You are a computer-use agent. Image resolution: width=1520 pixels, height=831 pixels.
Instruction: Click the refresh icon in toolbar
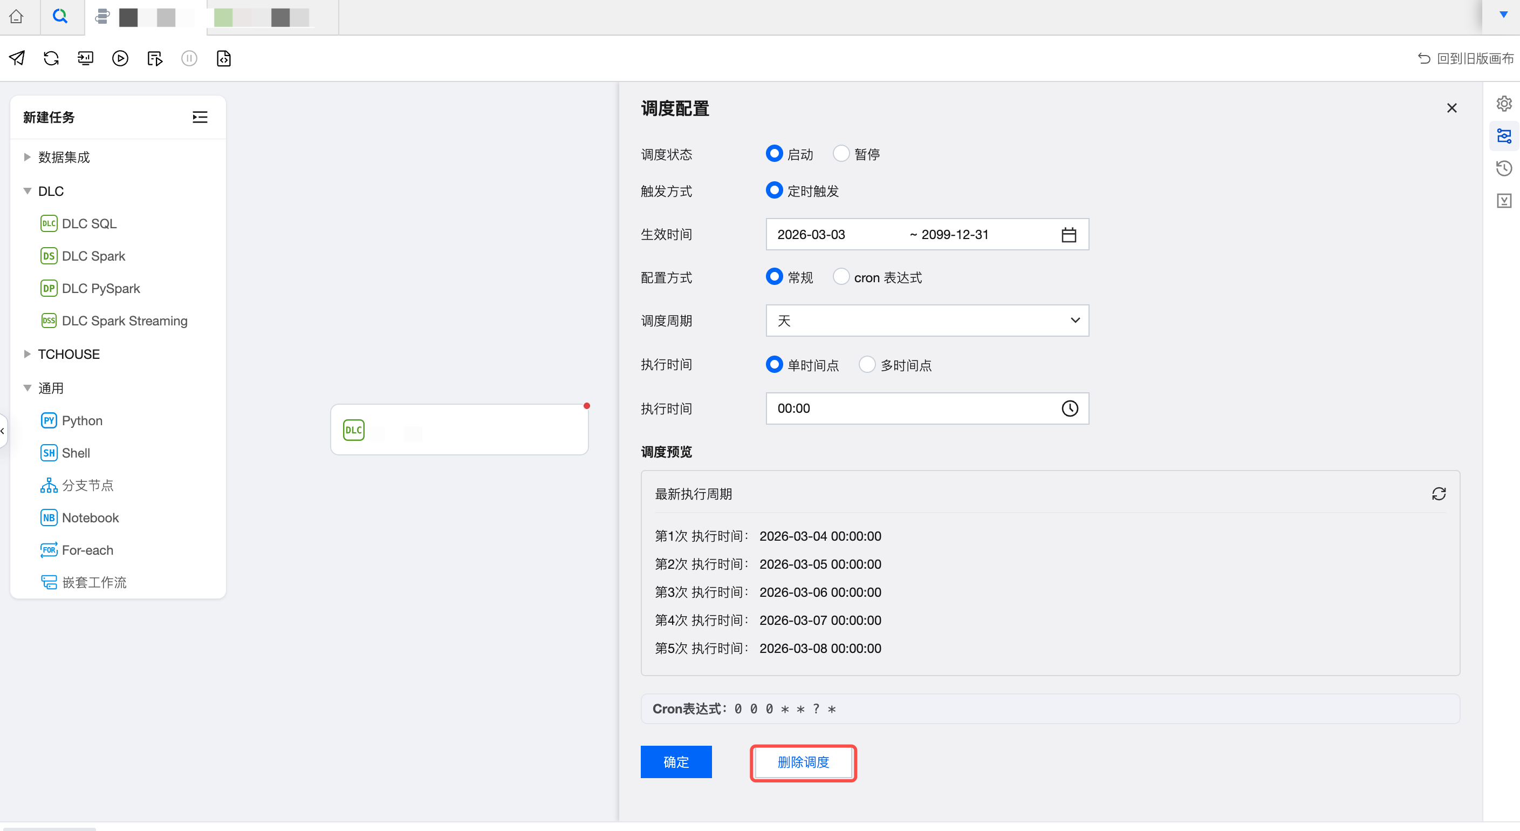point(51,58)
